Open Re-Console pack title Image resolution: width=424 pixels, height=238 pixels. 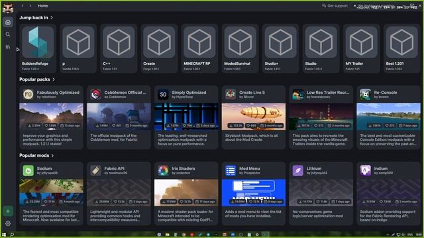coord(386,93)
